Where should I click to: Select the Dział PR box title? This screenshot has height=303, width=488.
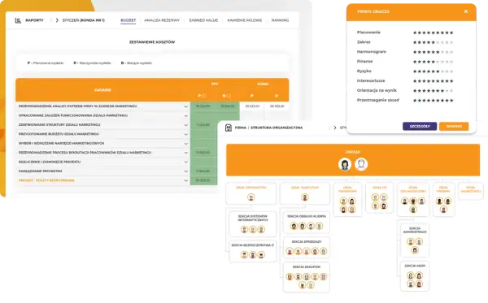coord(379,188)
